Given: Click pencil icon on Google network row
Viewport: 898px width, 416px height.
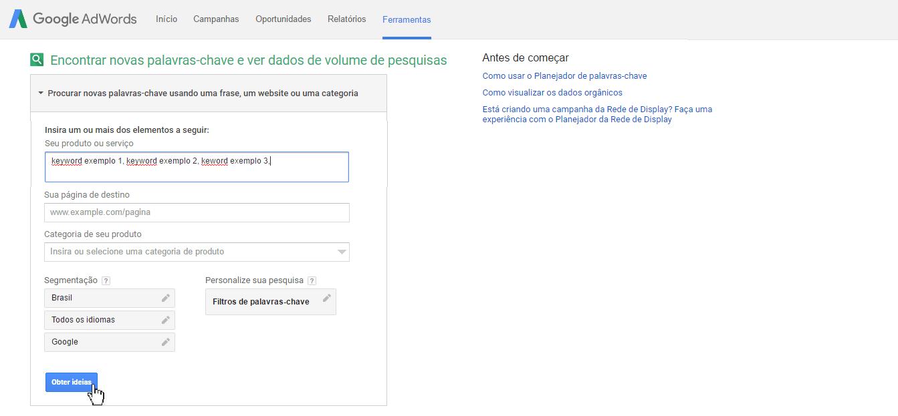Looking at the screenshot, I should [x=165, y=342].
